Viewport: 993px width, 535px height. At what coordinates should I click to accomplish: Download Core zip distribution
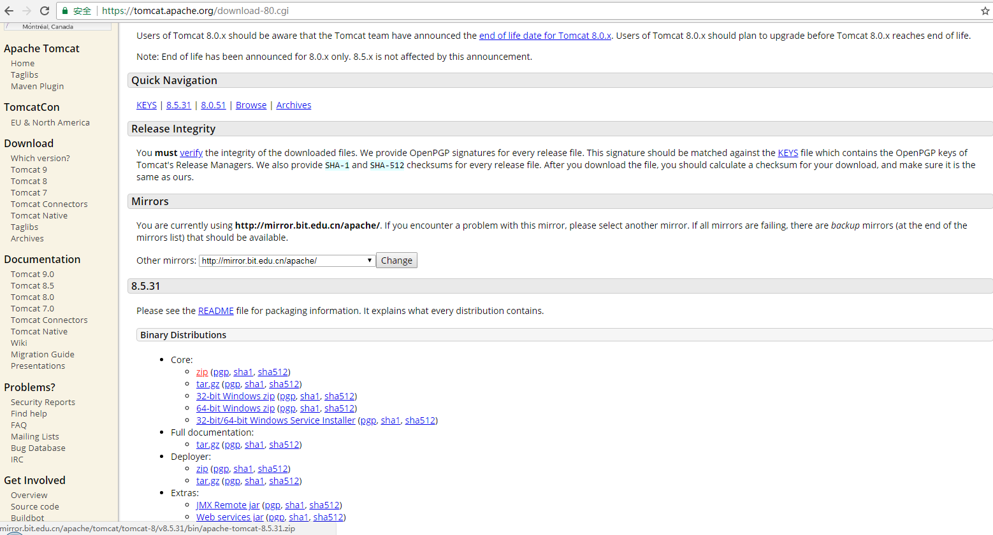[202, 372]
